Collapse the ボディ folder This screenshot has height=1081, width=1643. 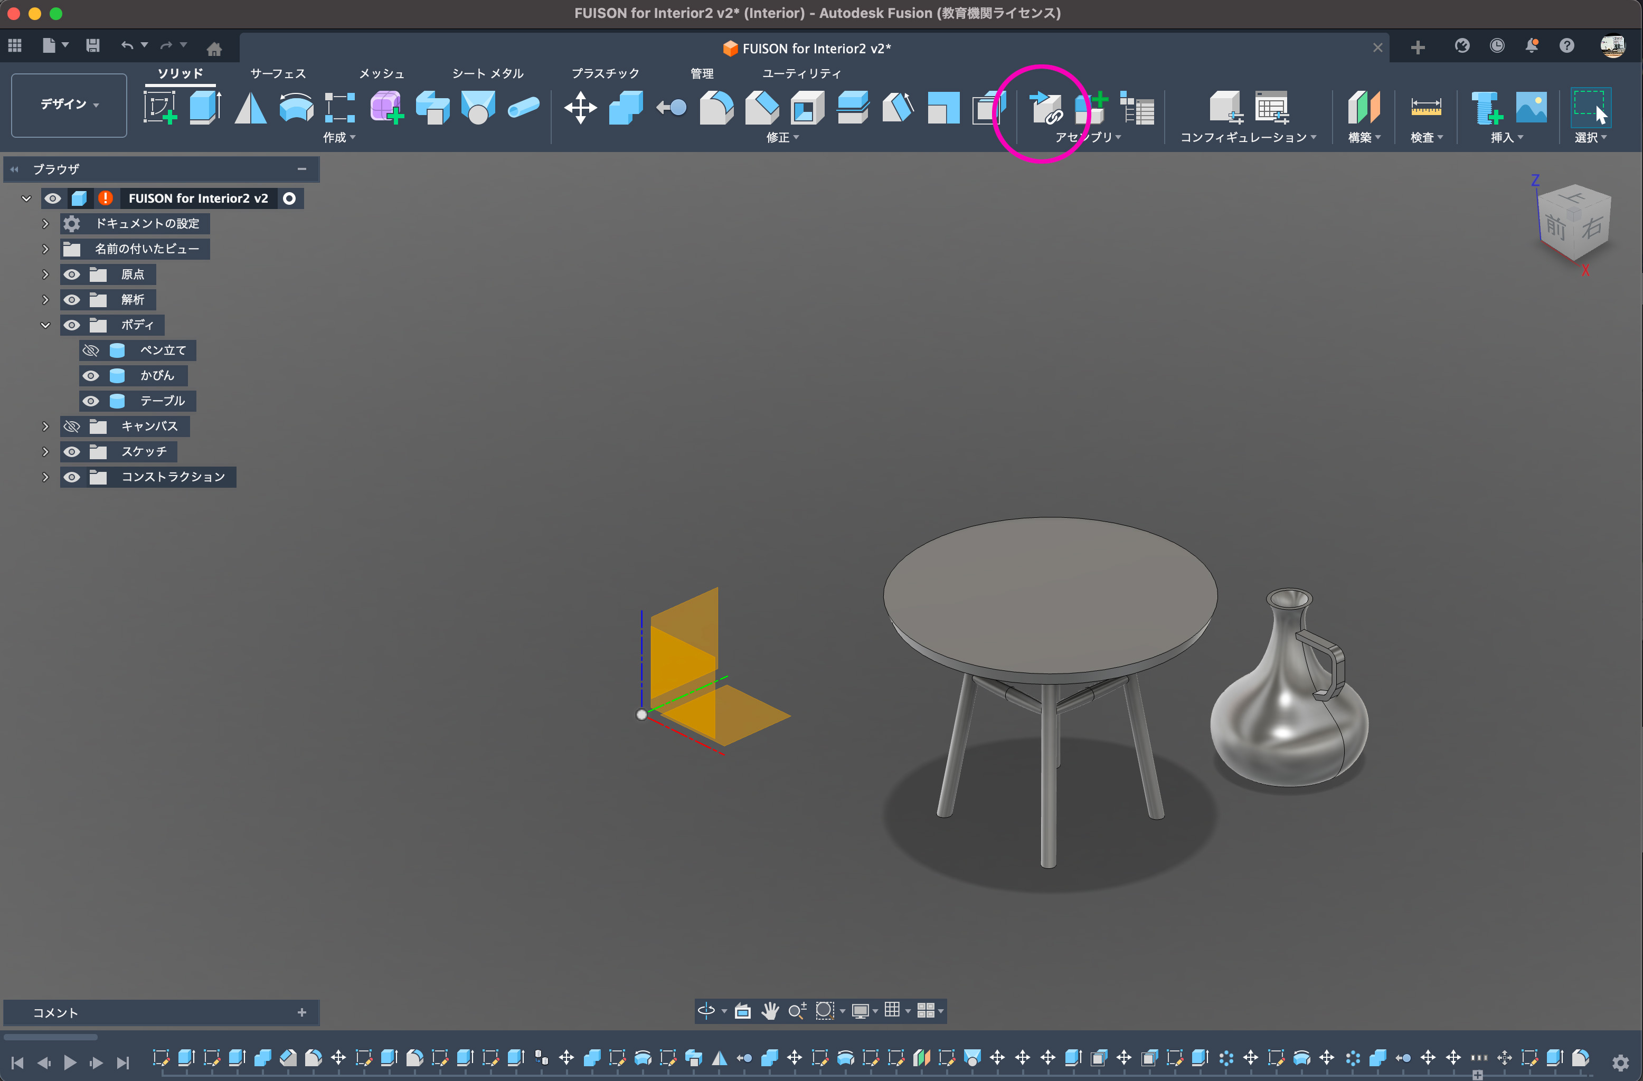point(45,325)
